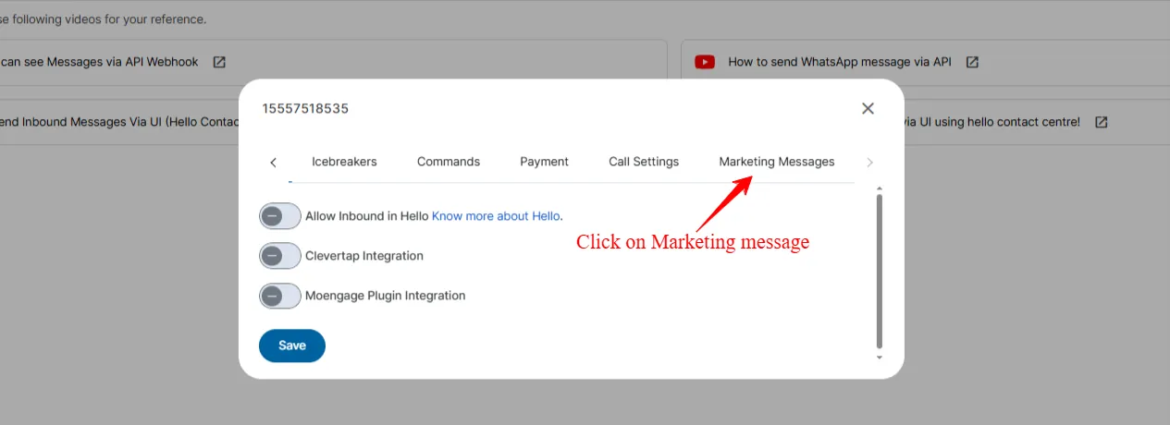Screen dimensions: 1170x425
Task: Click the Moengage Plugin Integration label
Action: click(x=386, y=296)
